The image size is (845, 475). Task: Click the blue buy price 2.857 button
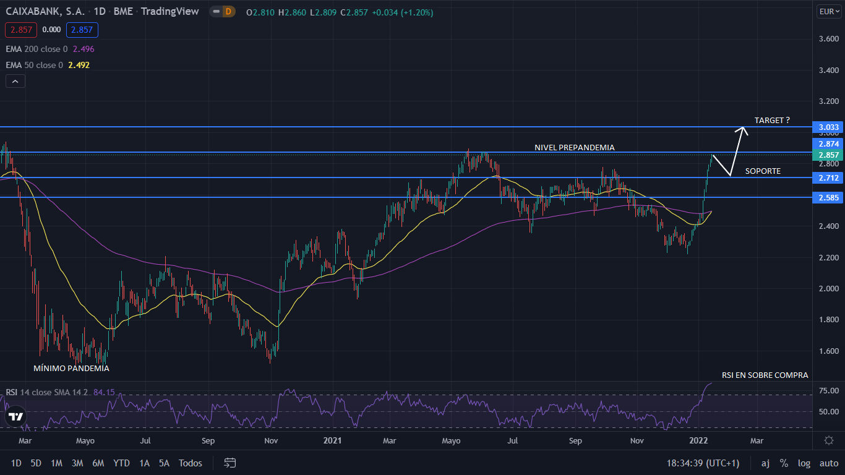coord(82,30)
